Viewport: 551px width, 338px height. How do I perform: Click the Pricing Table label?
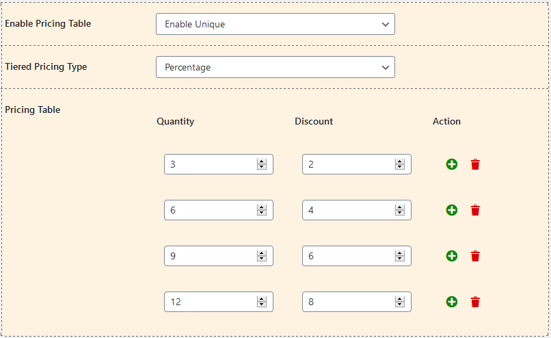click(x=33, y=109)
